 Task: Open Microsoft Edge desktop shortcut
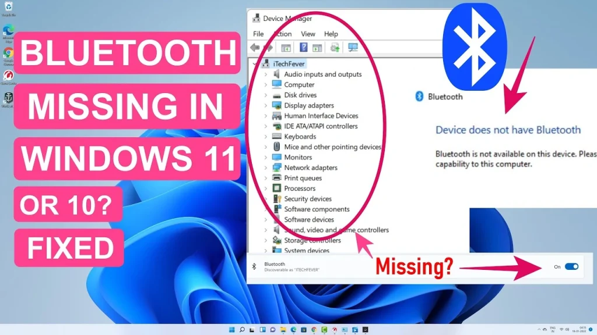point(8,33)
